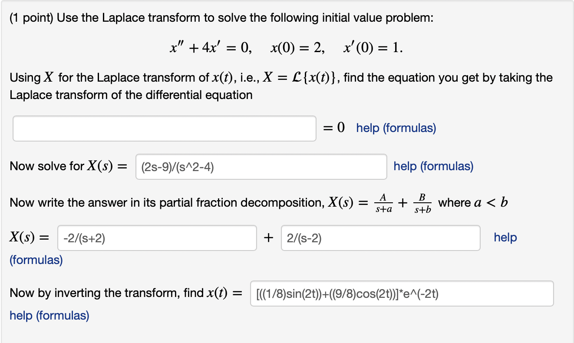Click the partial fraction box containing 2/(s-2)
The width and height of the screenshot is (574, 343).
point(381,237)
